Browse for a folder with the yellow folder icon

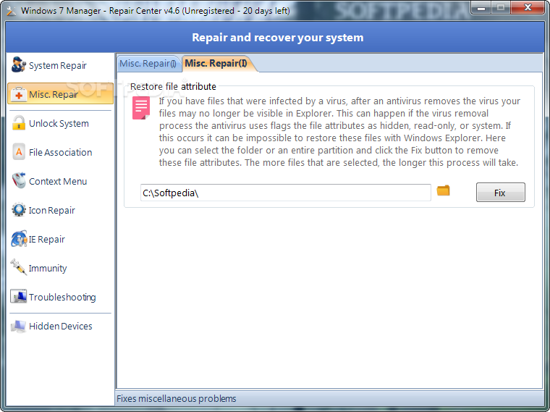point(444,190)
